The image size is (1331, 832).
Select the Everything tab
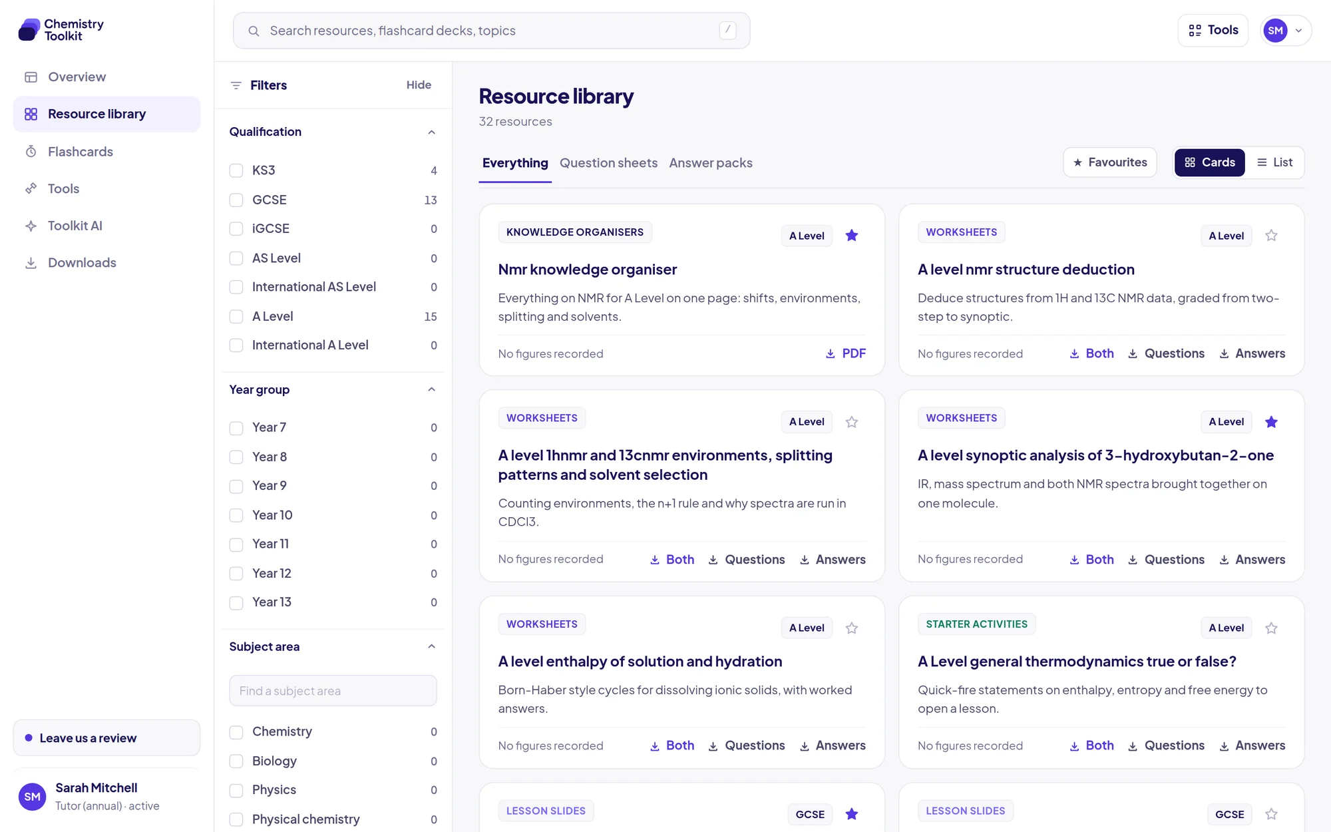(x=515, y=163)
